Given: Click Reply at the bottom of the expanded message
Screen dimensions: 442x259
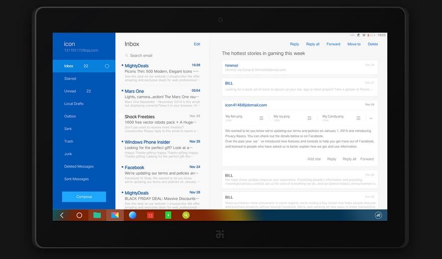Looking at the screenshot, I should click(332, 159).
